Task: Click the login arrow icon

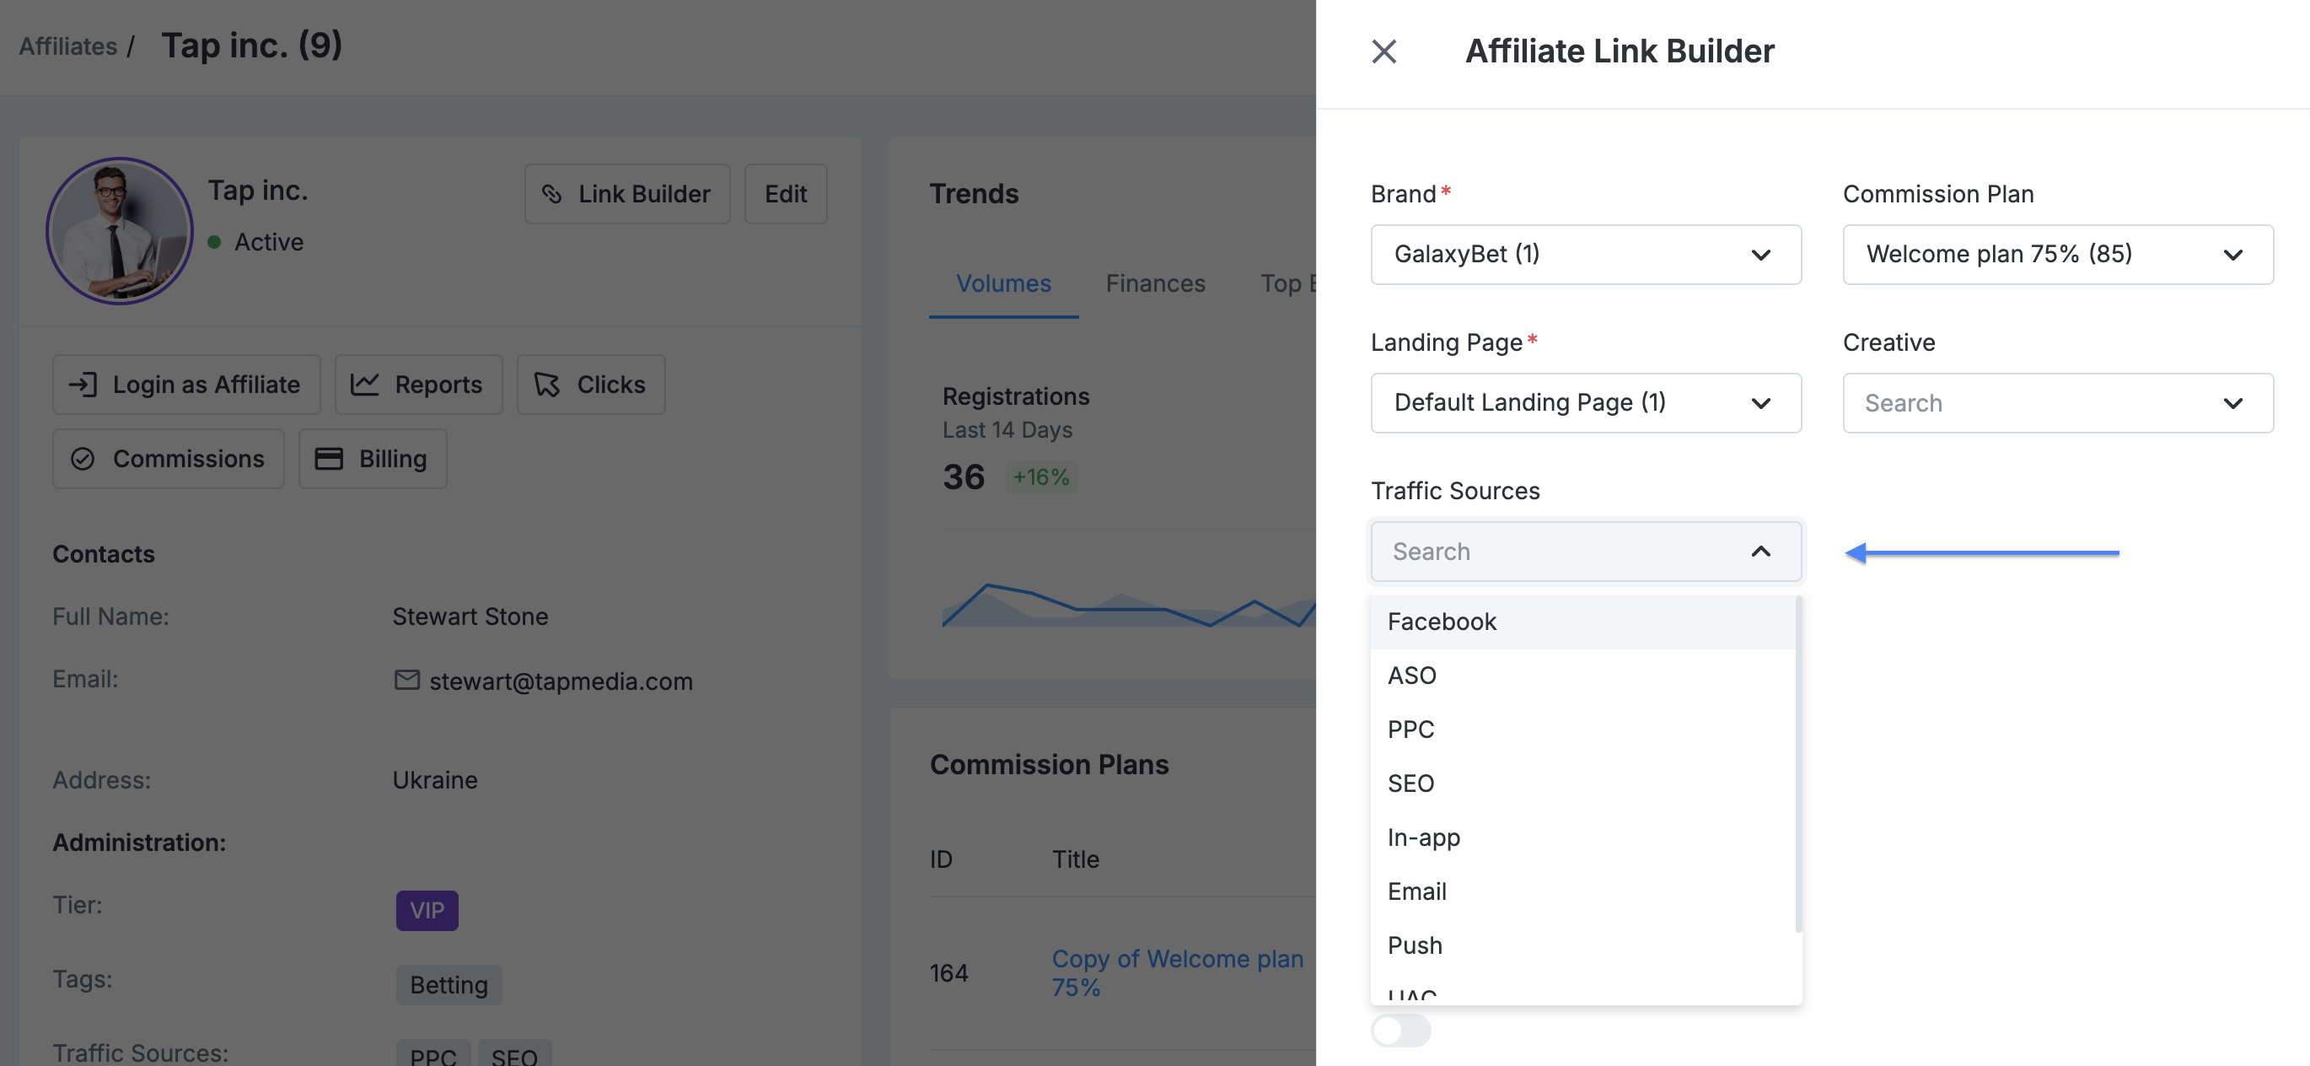Action: pos(83,385)
